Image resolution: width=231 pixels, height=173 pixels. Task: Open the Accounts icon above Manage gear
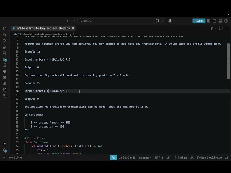pos(5,144)
